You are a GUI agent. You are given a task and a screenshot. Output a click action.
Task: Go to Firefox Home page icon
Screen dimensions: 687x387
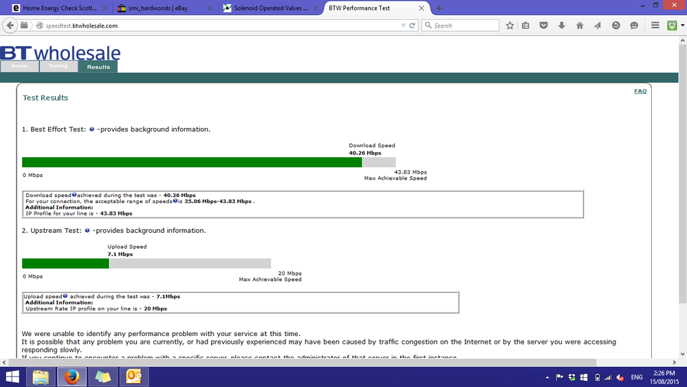pos(580,25)
